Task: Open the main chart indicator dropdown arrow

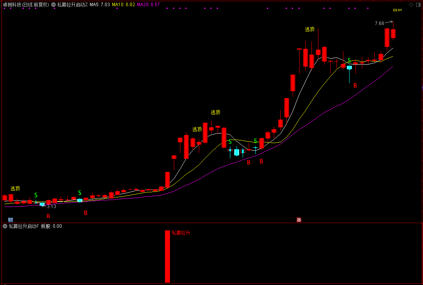Action: 53,5
